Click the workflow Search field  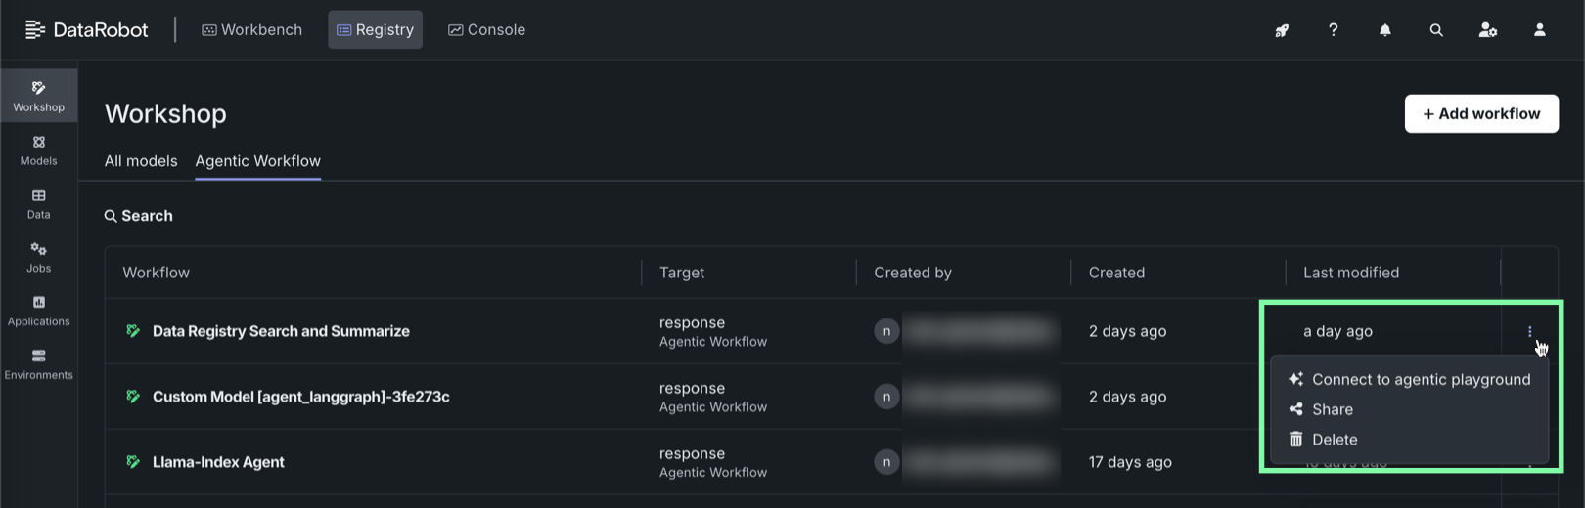click(x=147, y=216)
